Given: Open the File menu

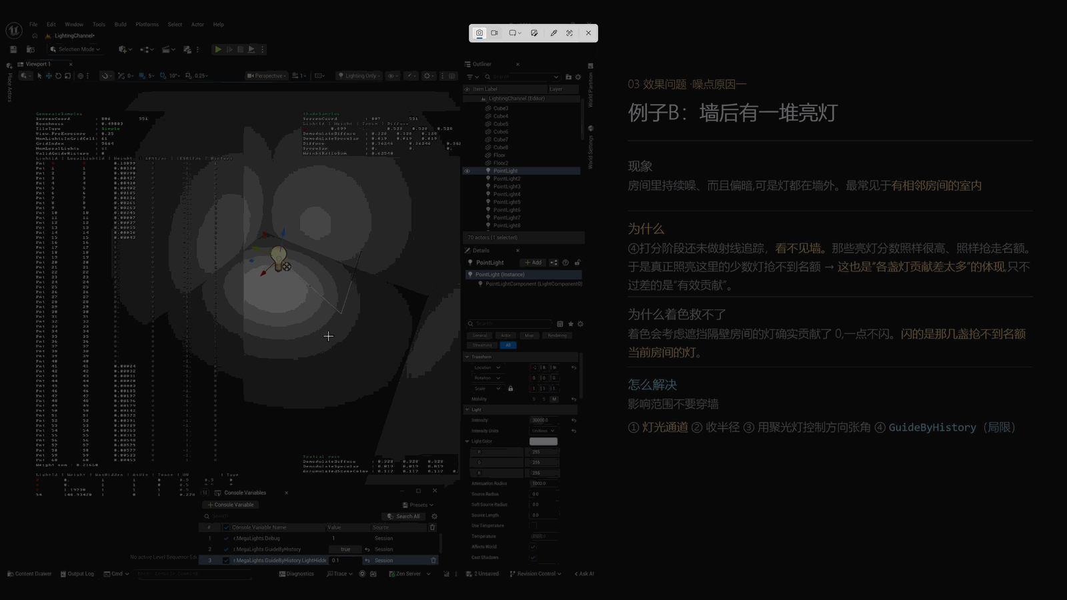Looking at the screenshot, I should [33, 25].
